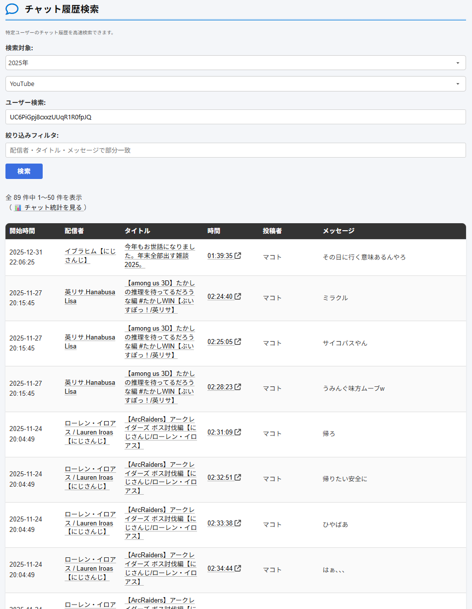This screenshot has width=472, height=609.
Task: Open external link icon beside 02:33:38
Action: point(238,523)
